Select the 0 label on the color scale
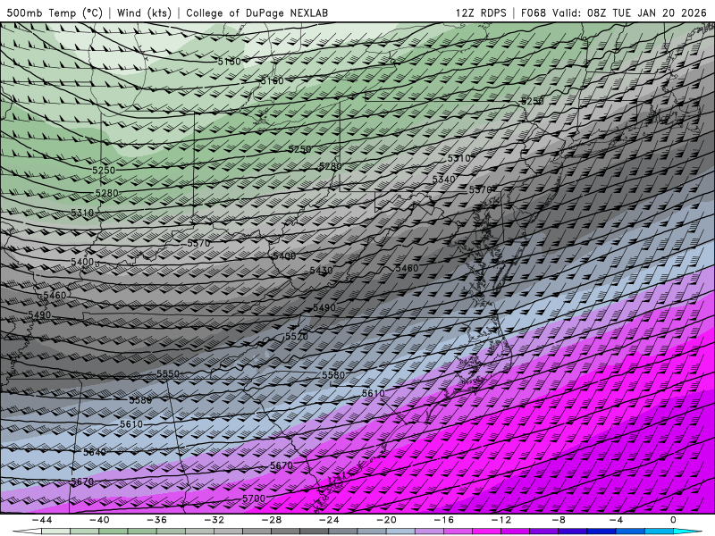 [x=674, y=520]
